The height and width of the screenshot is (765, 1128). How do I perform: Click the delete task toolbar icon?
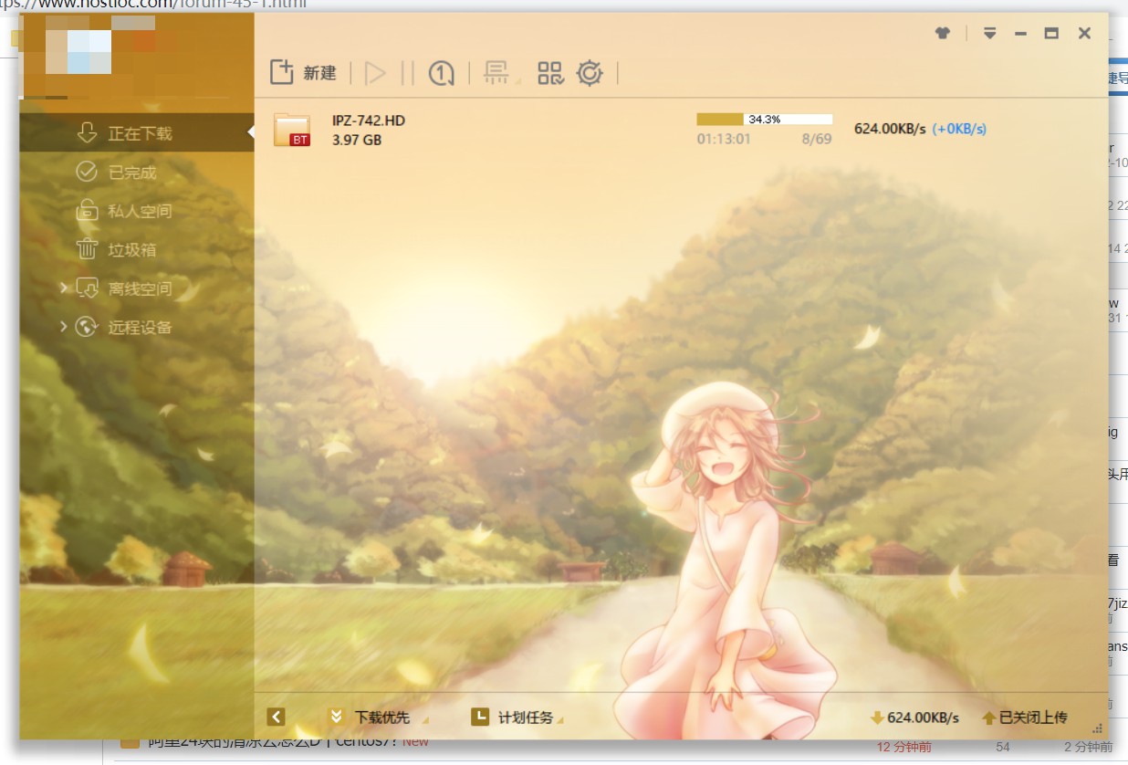[496, 72]
